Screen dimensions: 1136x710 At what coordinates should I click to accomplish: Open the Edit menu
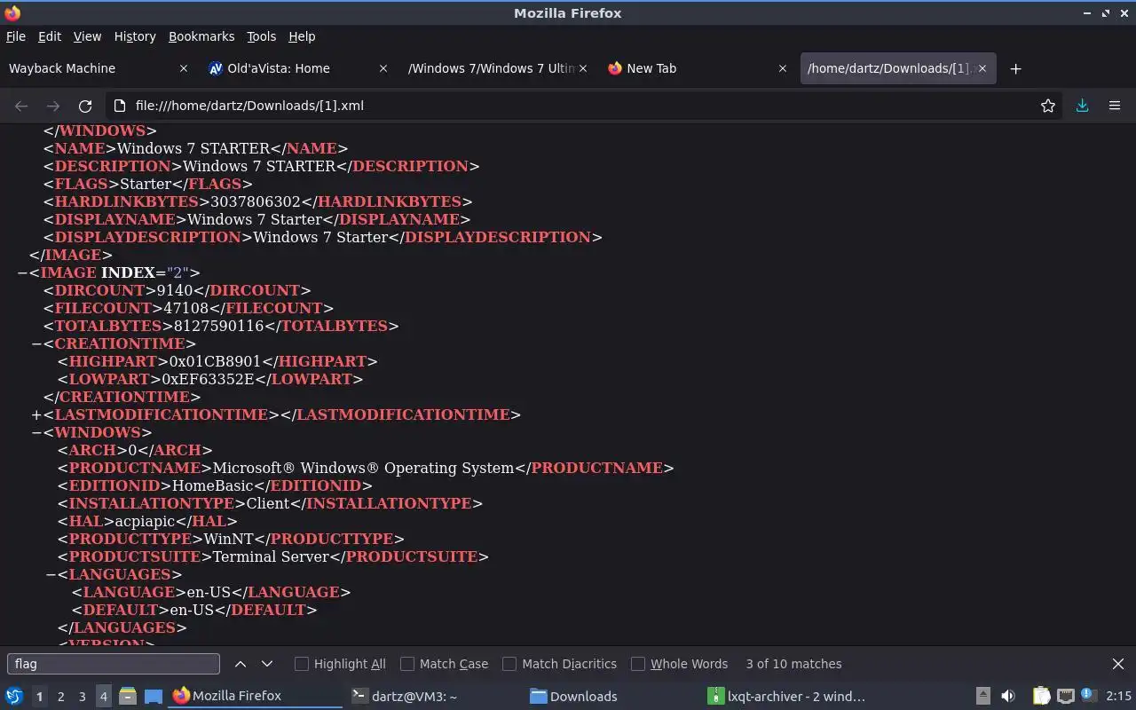(x=50, y=36)
